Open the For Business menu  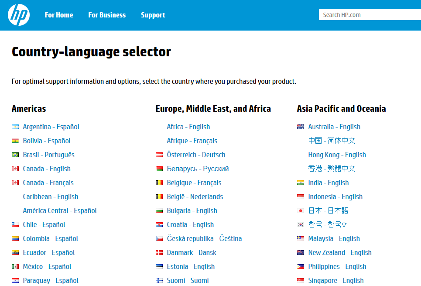(x=107, y=15)
